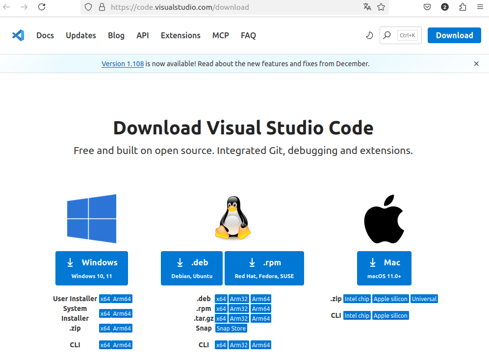Select Linux .tar.gz Arm32 link
This screenshot has width=489, height=360.
tap(239, 318)
